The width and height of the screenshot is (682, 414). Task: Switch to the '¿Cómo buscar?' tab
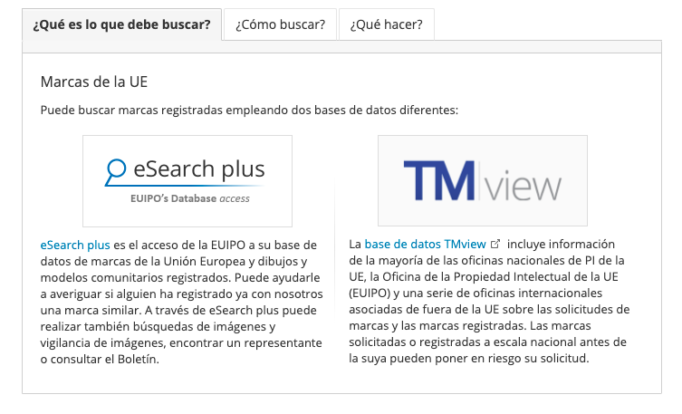click(x=280, y=24)
